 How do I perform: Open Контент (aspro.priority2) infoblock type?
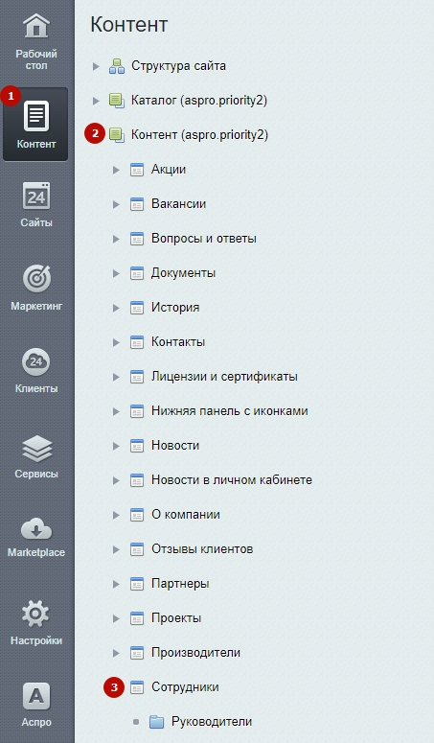199,135
